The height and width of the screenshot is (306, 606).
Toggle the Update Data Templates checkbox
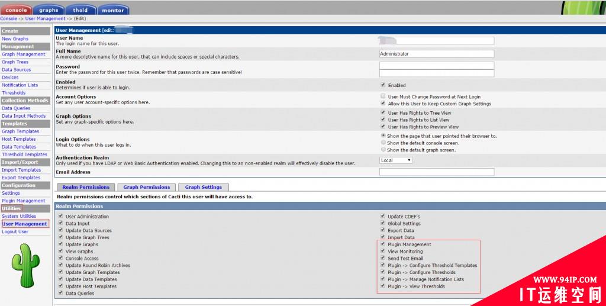(x=61, y=279)
